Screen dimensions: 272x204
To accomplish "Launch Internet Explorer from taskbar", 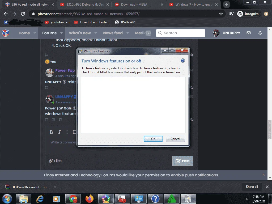I will tap(40, 199).
